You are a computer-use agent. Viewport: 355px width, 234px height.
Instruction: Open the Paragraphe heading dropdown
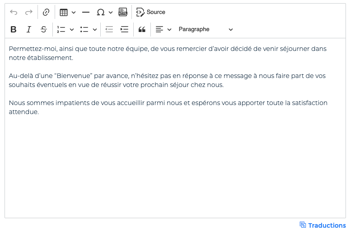click(206, 29)
